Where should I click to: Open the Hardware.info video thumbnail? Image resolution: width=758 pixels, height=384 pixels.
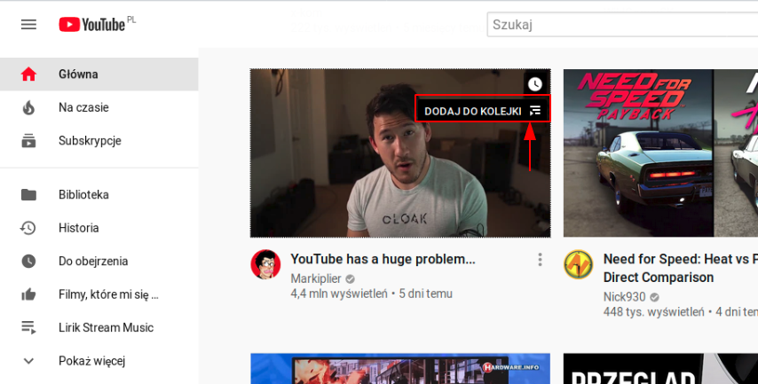click(400, 369)
